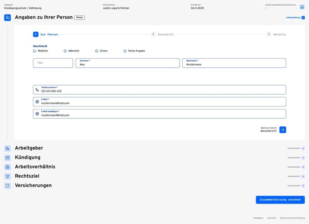
Task: Go to step 2 Anschrift
Action: (x=162, y=34)
